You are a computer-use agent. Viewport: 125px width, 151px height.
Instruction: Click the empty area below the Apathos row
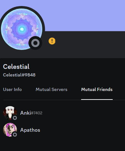click(62, 144)
